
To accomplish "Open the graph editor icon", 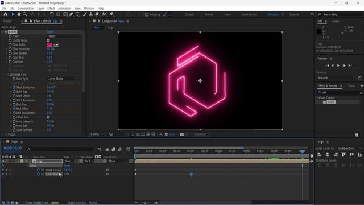I will point(127,149).
